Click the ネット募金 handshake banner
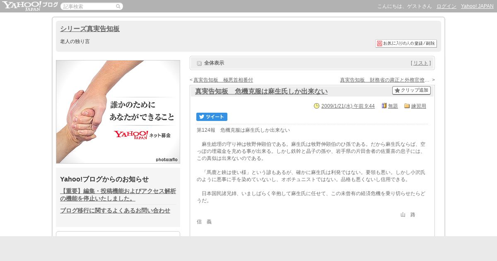Viewport: 497px width, 261px height. click(118, 112)
